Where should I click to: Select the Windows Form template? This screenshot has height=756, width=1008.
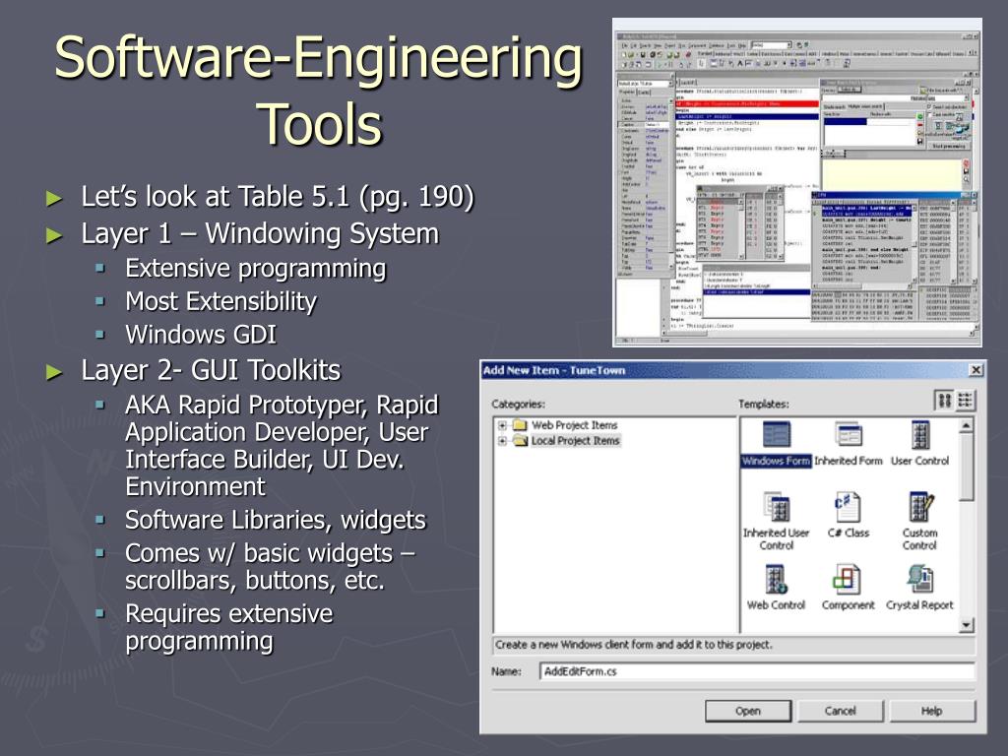coord(778,435)
